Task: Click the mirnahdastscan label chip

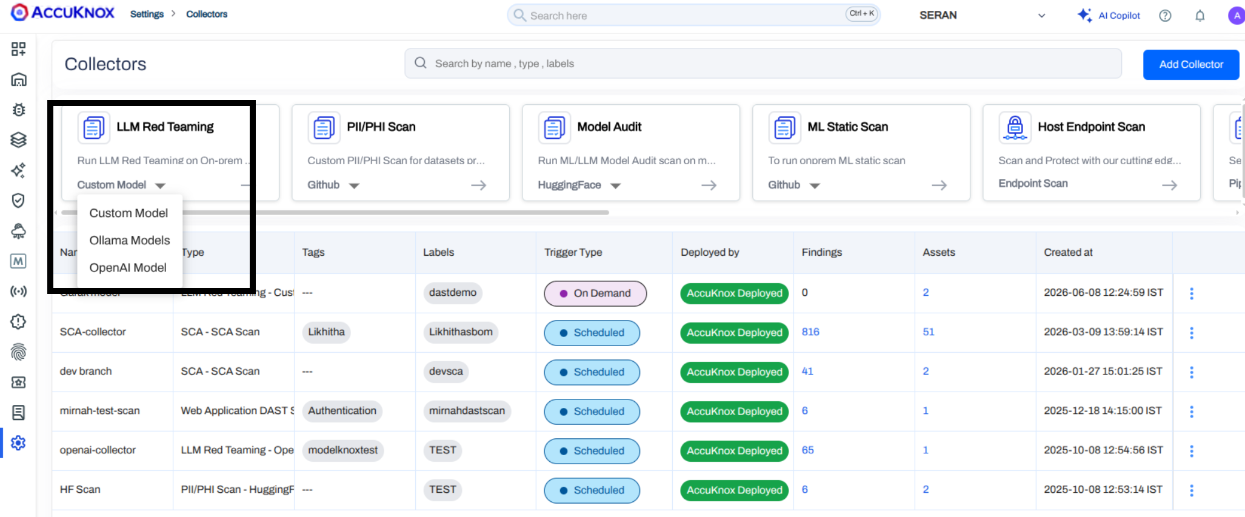Action: [x=467, y=410]
